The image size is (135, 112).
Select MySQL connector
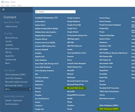(x=70, y=99)
